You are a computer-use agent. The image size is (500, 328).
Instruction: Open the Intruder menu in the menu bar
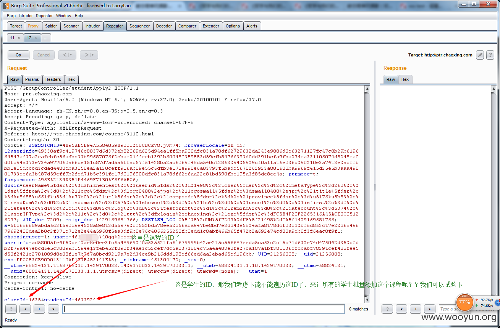click(x=26, y=16)
